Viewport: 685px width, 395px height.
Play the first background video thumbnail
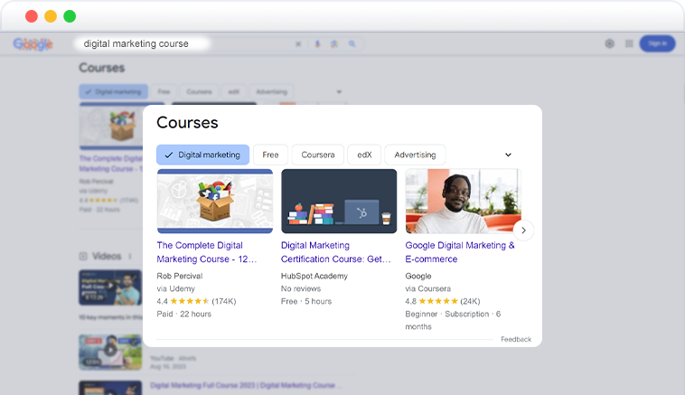pos(110,287)
